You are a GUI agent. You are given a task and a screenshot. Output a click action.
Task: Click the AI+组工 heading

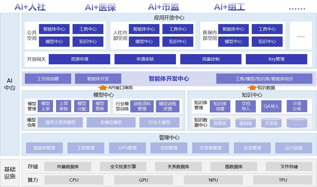[230, 7]
